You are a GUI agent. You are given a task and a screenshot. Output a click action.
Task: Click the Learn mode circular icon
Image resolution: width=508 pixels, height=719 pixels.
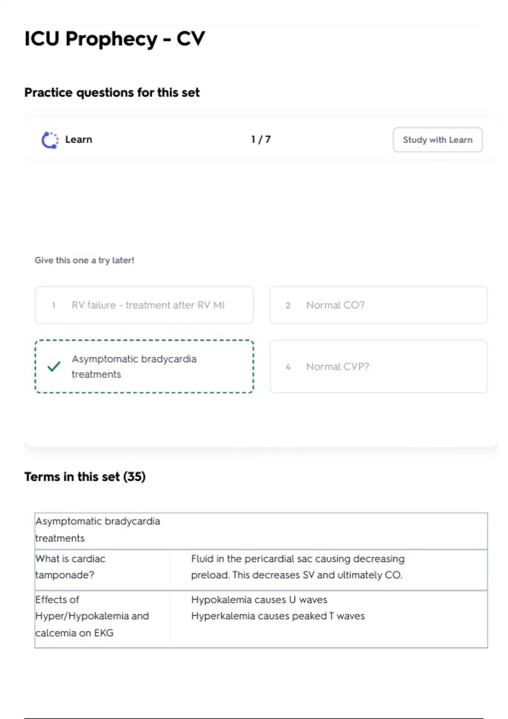click(50, 140)
